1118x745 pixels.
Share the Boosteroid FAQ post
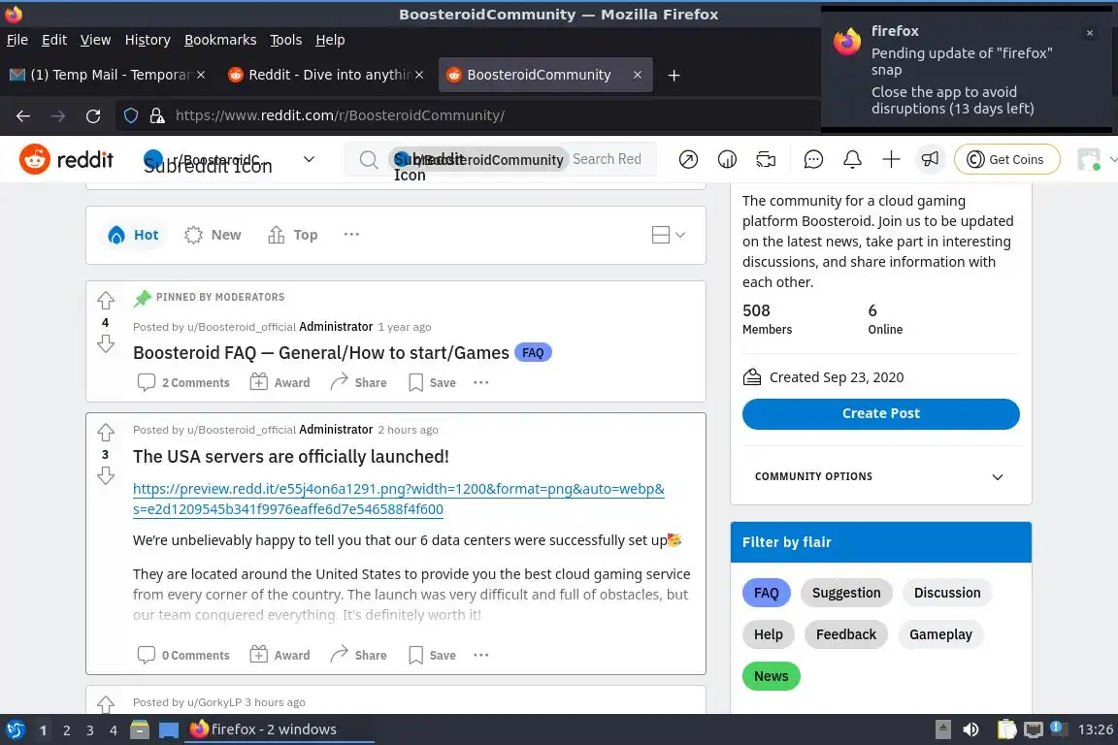pos(359,383)
